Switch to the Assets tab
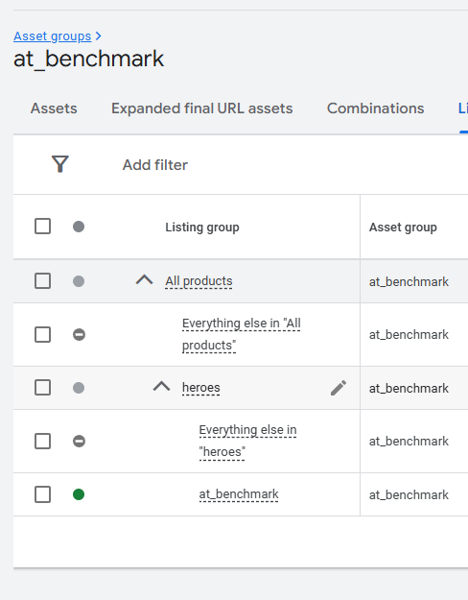Image resolution: width=468 pixels, height=600 pixels. 54,108
